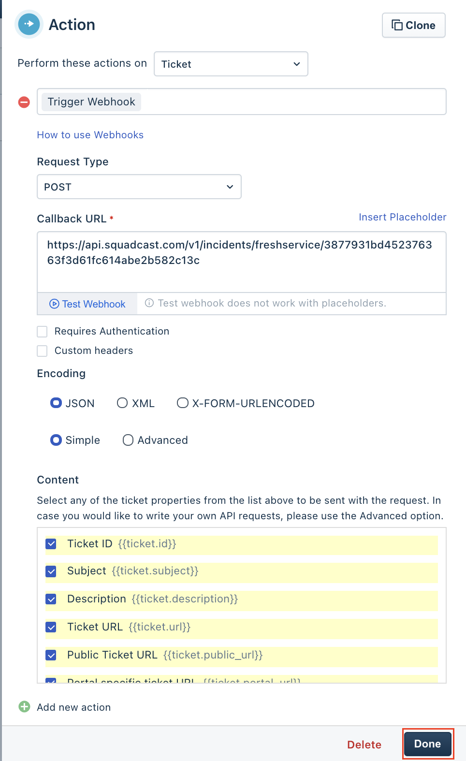The image size is (466, 761).
Task: Enable the Custom headers checkbox
Action: click(x=42, y=351)
